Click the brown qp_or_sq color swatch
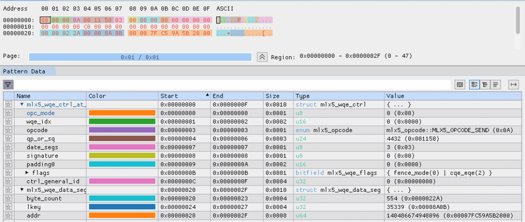Screen dimensions: 525x222 tap(122, 138)
